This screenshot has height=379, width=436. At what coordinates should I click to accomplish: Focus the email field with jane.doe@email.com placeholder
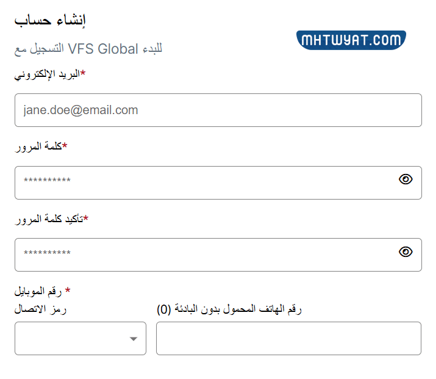coord(218,110)
